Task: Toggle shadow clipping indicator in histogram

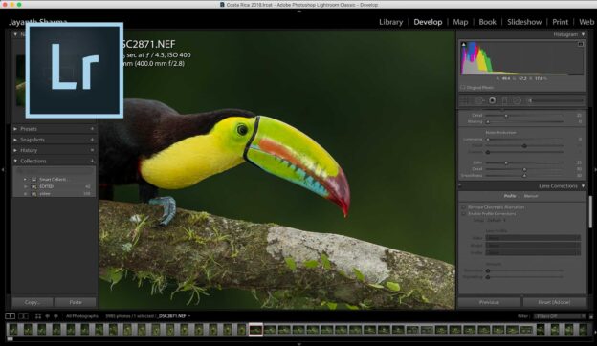Action: [464, 45]
